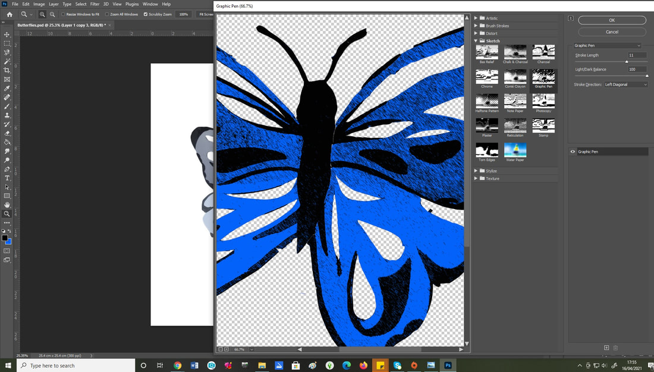Hide the Graphic Pen effect layer
The height and width of the screenshot is (372, 654).
point(573,152)
